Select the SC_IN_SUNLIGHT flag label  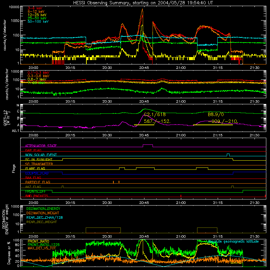(x=39, y=159)
